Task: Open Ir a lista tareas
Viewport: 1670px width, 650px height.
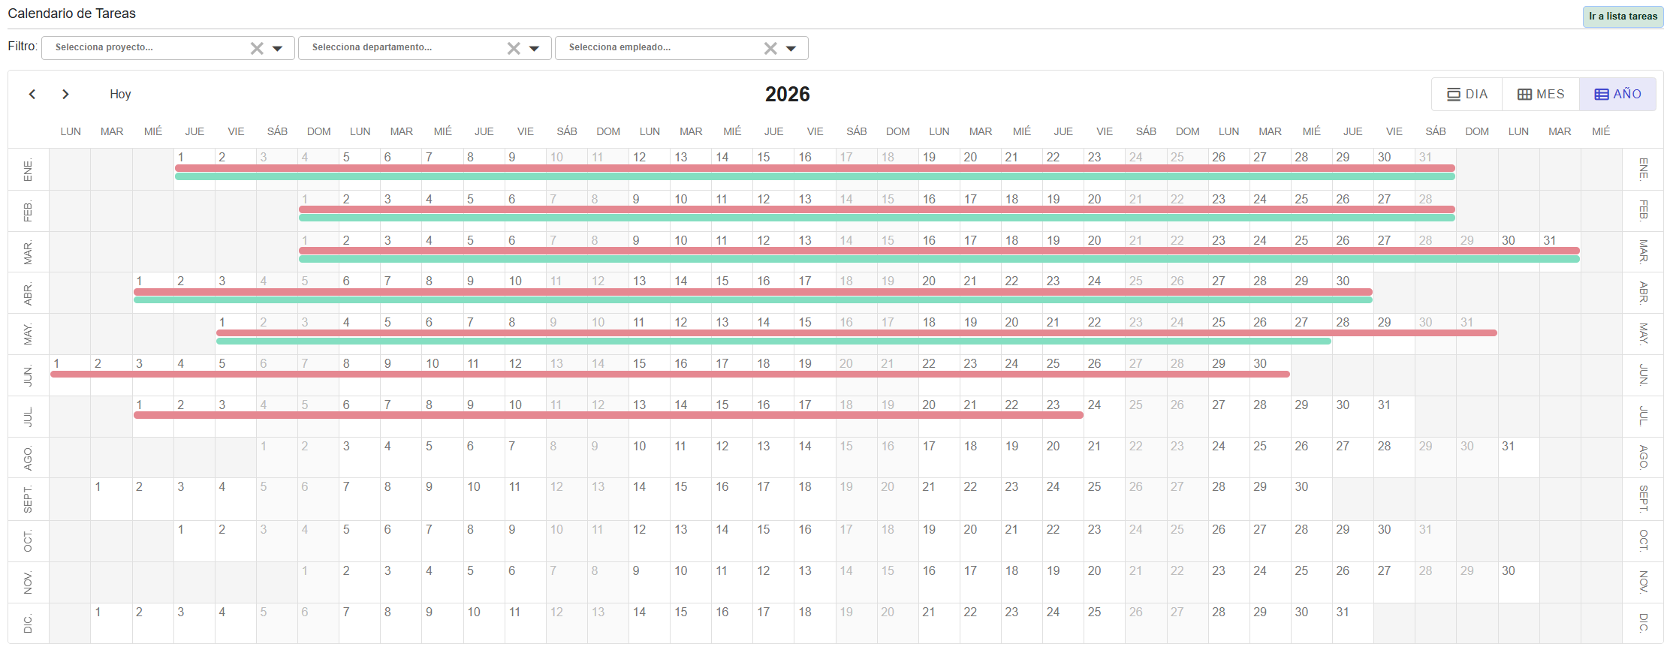Action: [1623, 17]
